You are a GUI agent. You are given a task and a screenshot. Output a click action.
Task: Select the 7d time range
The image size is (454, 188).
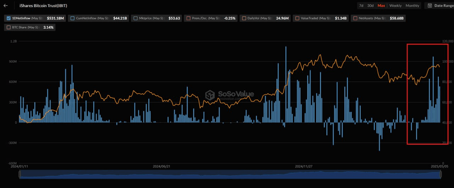pyautogui.click(x=361, y=6)
